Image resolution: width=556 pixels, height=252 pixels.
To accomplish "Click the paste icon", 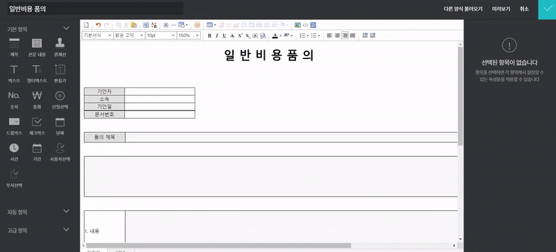I will pyautogui.click(x=133, y=25).
